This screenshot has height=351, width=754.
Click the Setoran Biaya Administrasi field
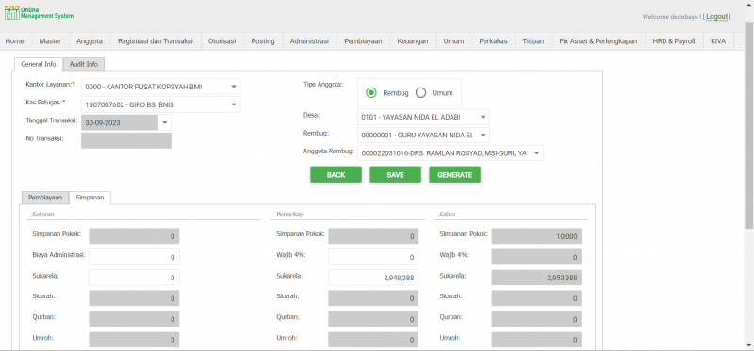134,257
